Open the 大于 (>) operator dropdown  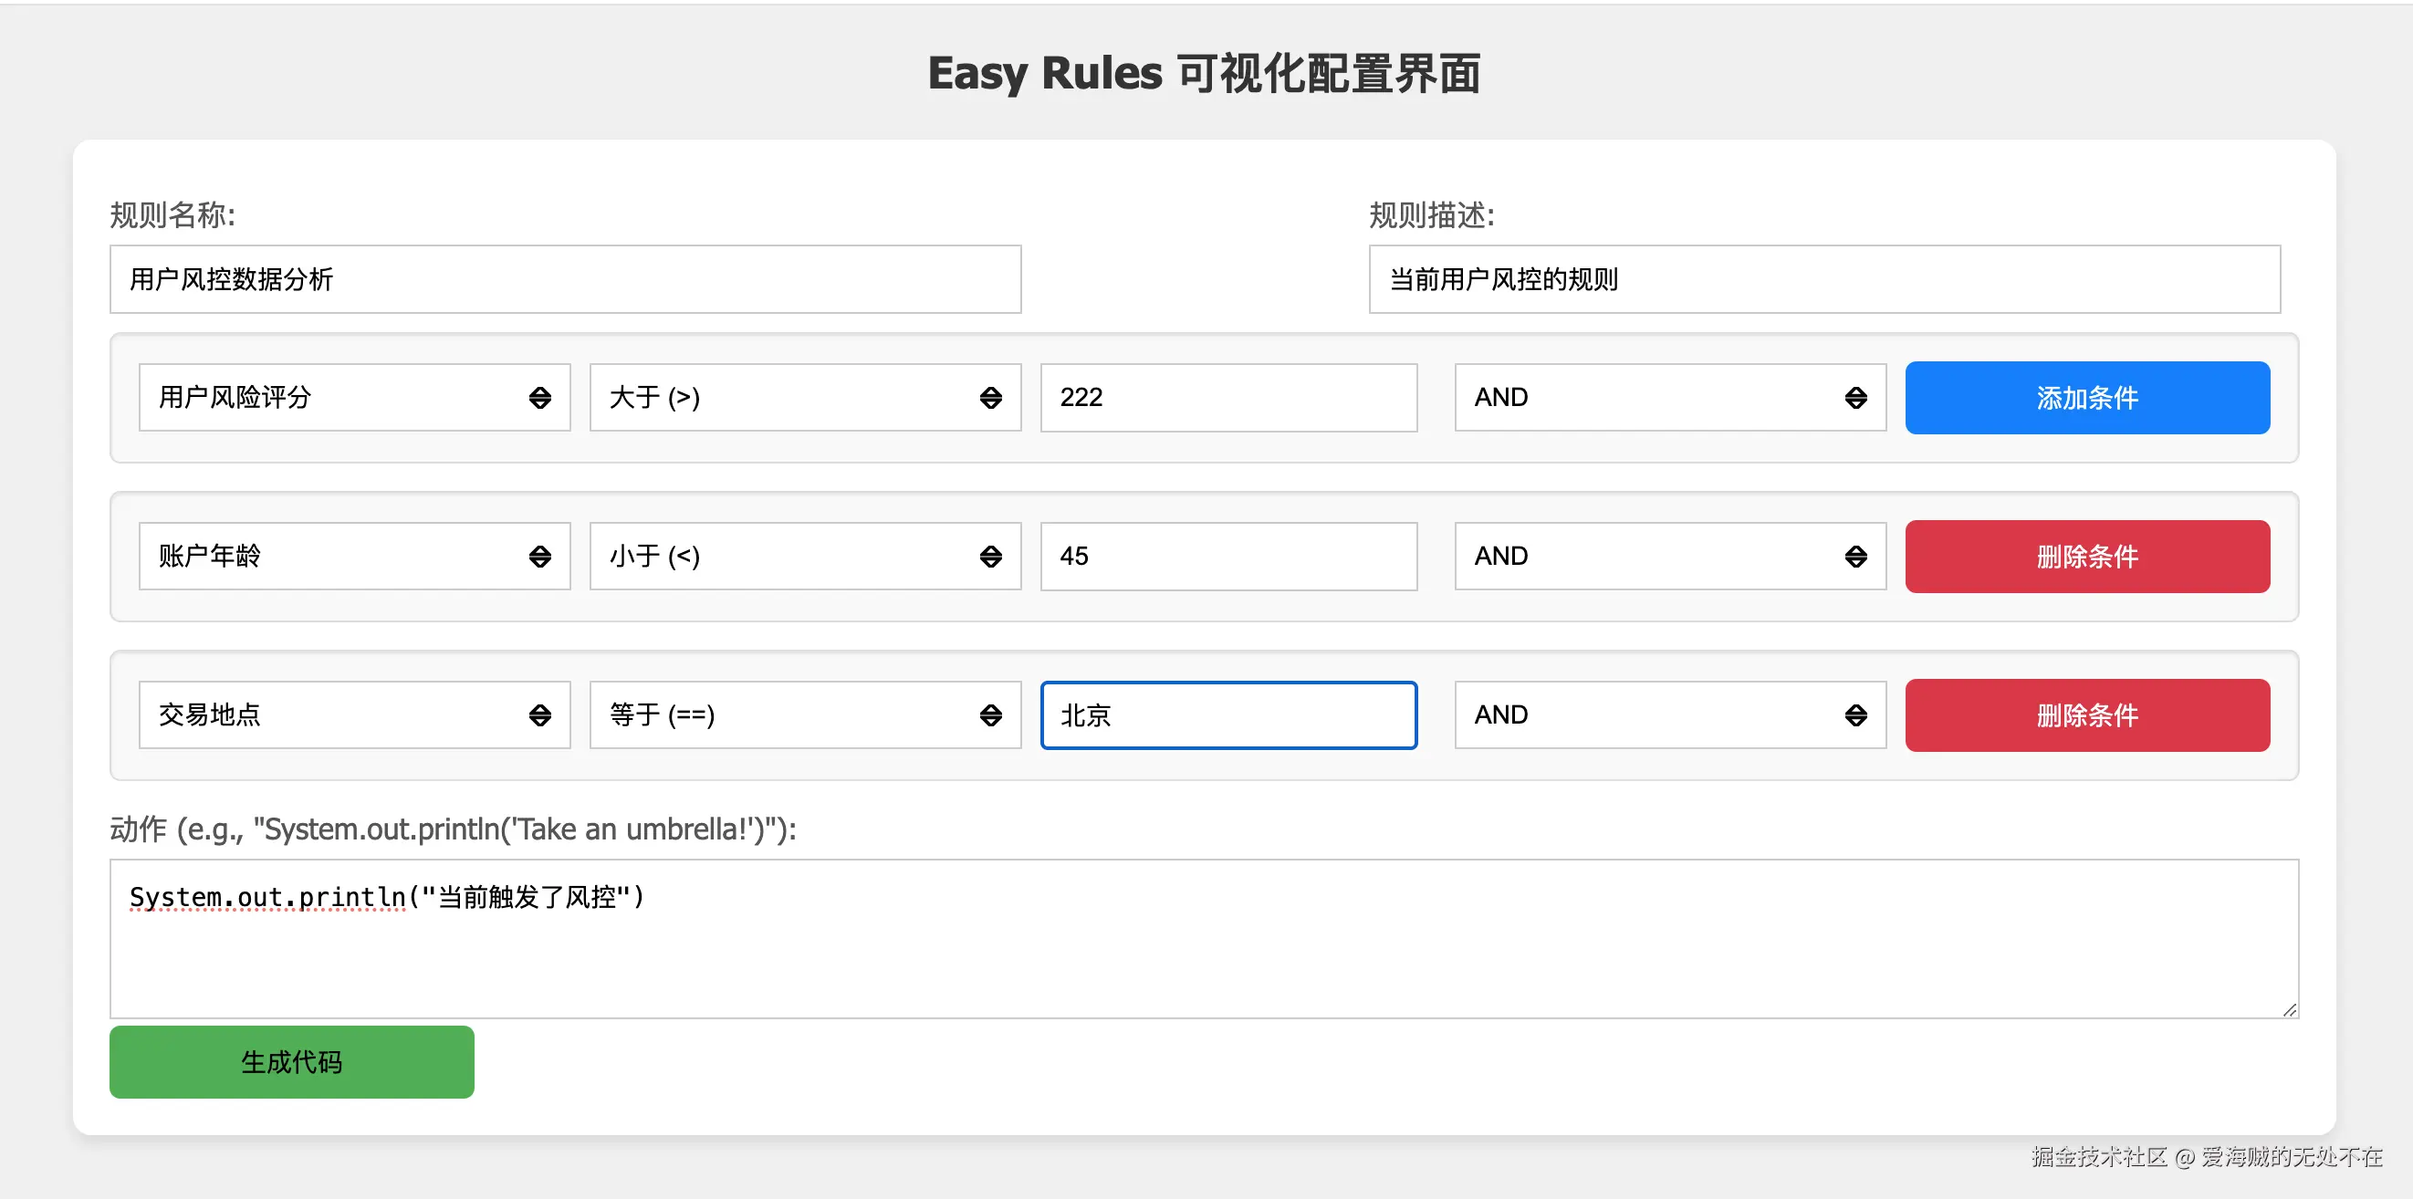[x=805, y=397]
